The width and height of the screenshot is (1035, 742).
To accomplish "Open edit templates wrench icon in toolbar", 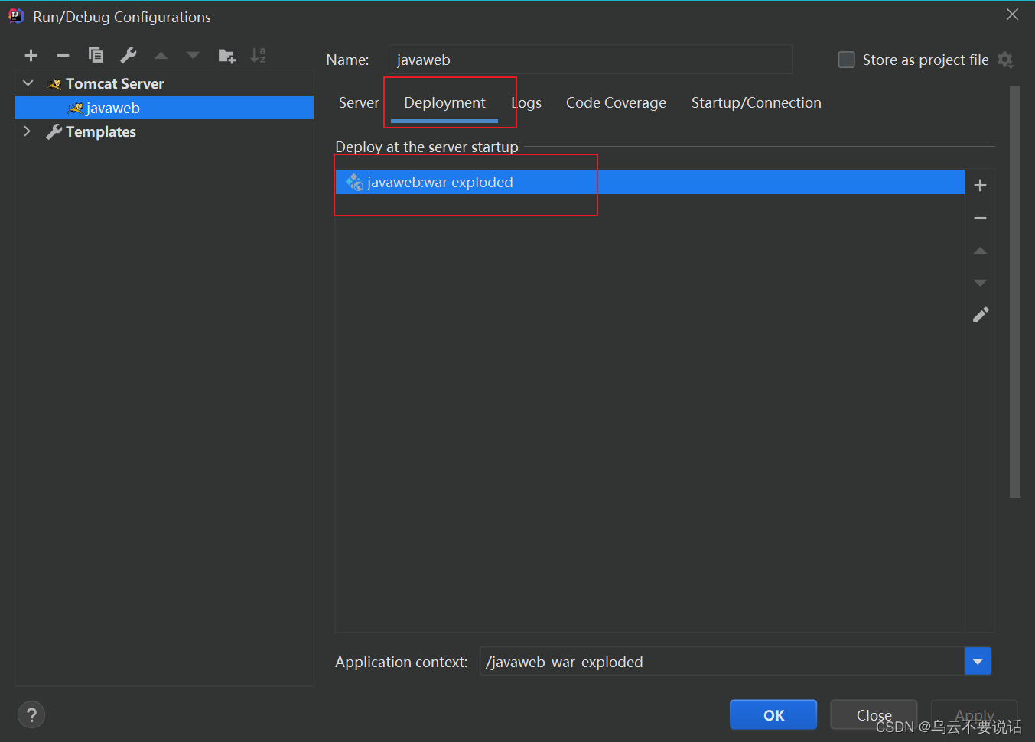I will [x=129, y=55].
